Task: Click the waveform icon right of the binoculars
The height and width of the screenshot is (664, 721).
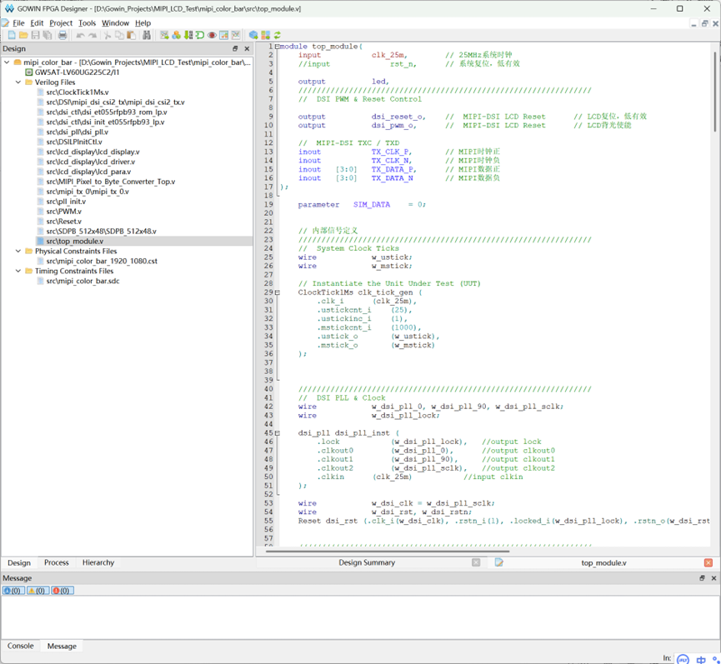Action: click(x=164, y=35)
